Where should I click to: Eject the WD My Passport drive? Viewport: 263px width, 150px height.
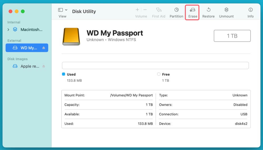pyautogui.click(x=44, y=48)
